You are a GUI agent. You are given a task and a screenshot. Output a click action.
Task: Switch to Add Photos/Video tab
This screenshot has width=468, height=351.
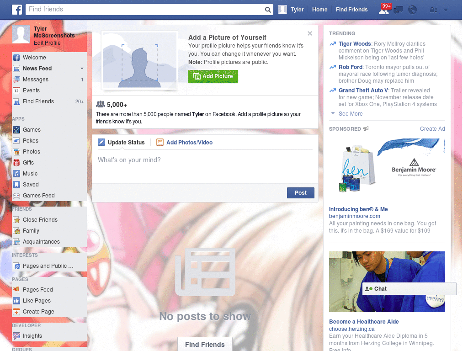[x=185, y=143]
